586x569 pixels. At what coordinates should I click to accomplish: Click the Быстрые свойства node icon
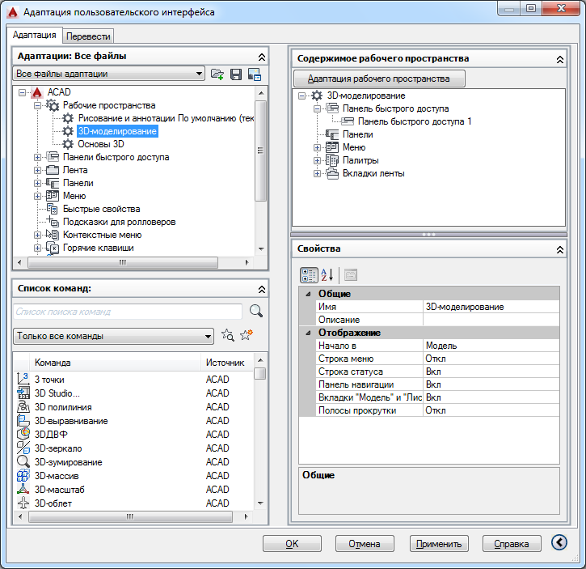(53, 209)
